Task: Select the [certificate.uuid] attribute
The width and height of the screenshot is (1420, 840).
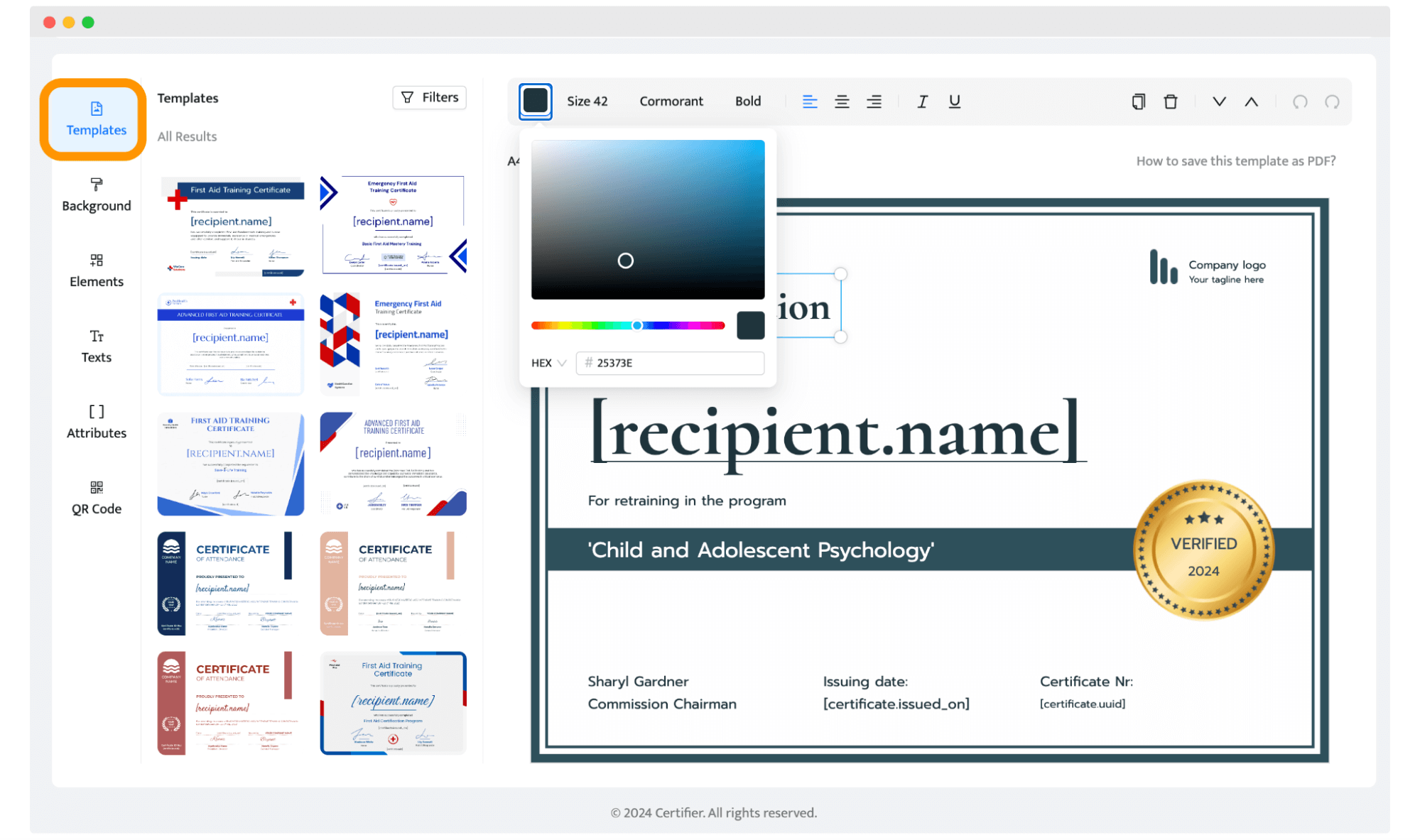Action: coord(1083,704)
